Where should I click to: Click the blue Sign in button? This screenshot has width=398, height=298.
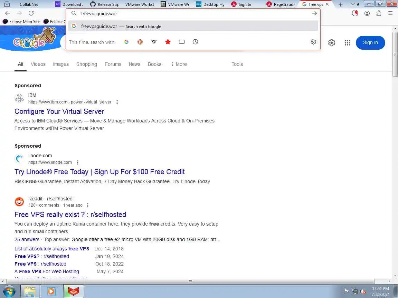pos(370,42)
